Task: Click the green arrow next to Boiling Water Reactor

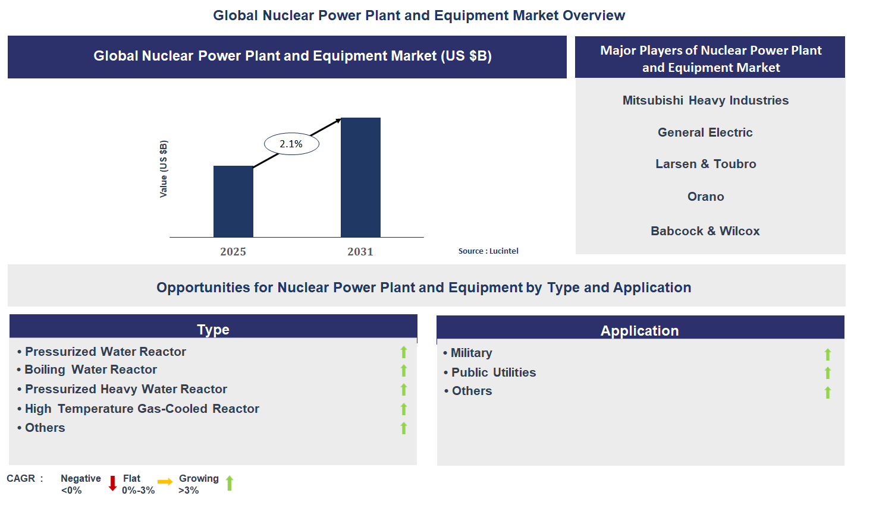Action: click(404, 371)
